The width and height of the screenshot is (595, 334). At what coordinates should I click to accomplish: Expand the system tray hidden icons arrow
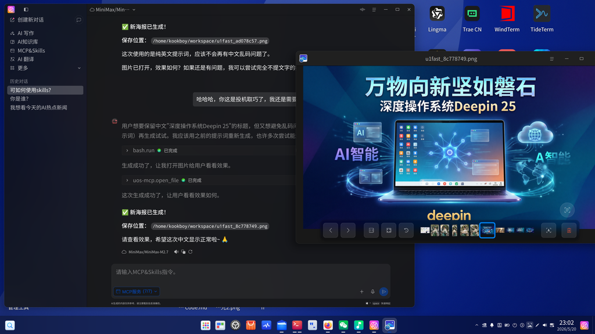[x=476, y=325]
